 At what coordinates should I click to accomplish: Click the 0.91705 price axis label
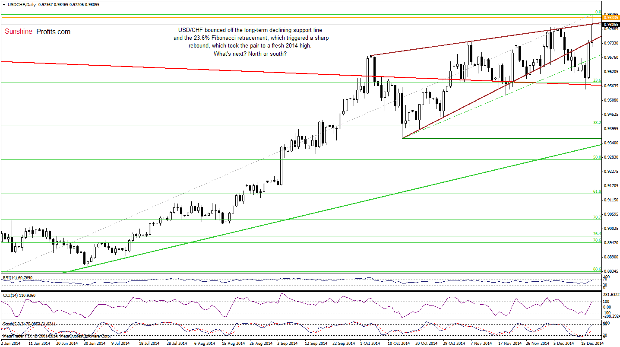tap(611, 186)
